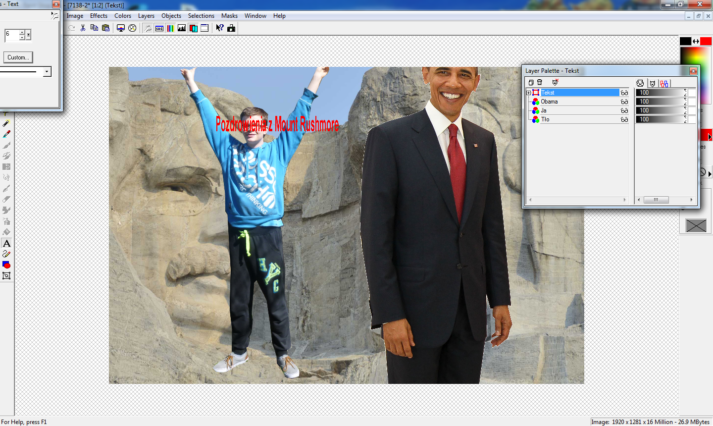713x426 pixels.
Task: Click the Create Mask icon
Action: pyautogui.click(x=555, y=82)
